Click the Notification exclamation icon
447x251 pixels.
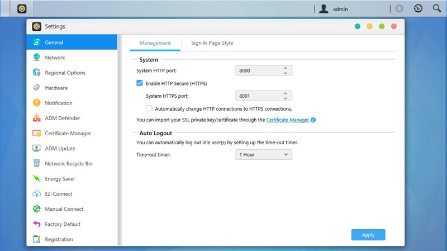coord(36,103)
